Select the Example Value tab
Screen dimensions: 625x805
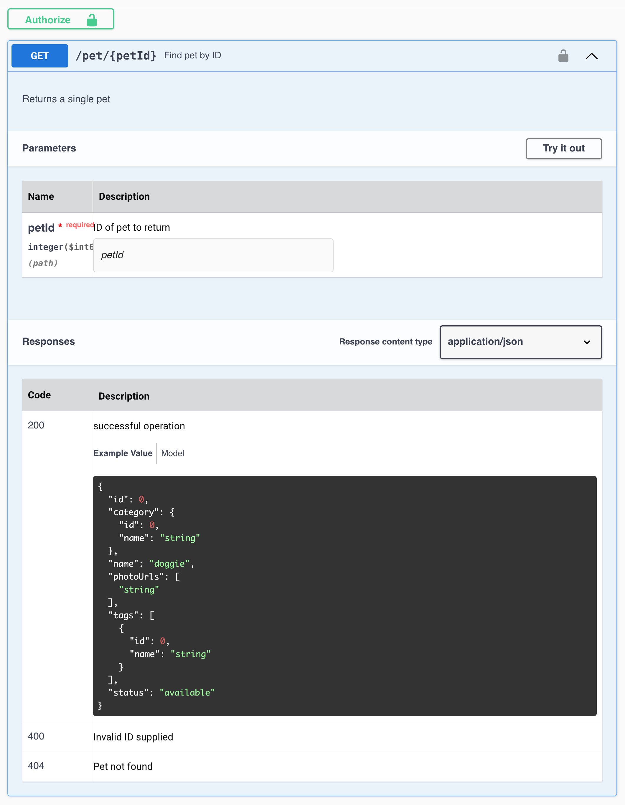tap(123, 453)
